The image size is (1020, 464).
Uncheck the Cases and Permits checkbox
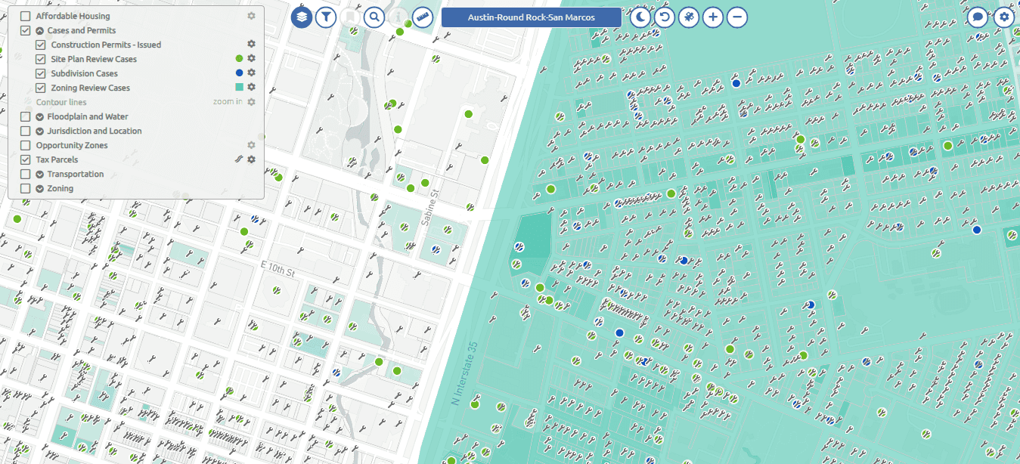26,30
